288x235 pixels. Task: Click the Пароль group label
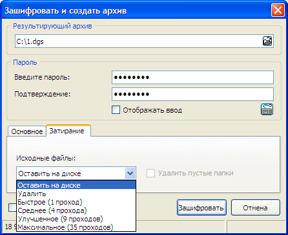[x=25, y=62]
